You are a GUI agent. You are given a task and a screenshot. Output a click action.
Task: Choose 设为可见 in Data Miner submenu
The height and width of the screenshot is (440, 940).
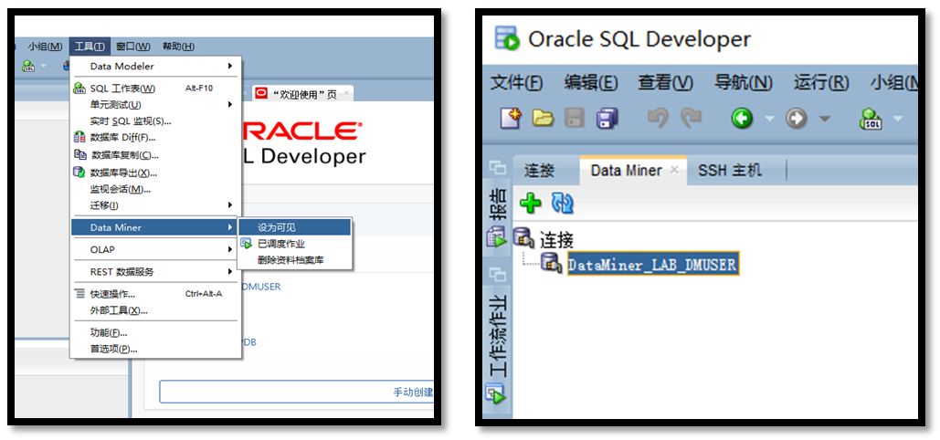coord(294,227)
